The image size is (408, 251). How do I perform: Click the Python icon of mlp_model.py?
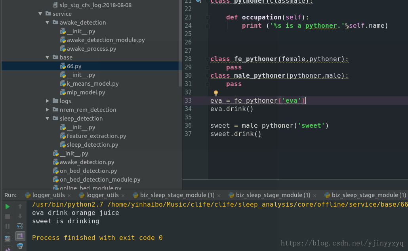point(63,92)
